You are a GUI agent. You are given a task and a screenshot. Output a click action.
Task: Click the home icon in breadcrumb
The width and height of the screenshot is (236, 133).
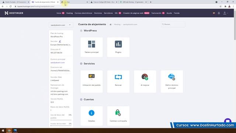tap(111, 24)
